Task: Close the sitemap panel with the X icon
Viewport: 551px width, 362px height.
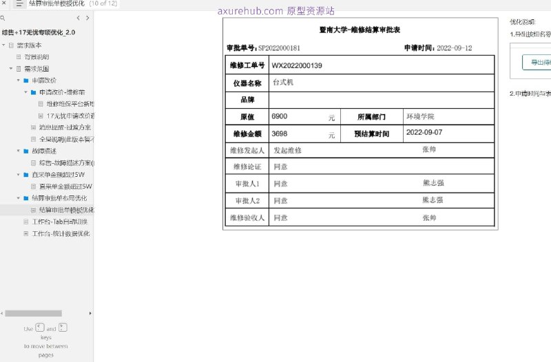Action: (x=4, y=3)
